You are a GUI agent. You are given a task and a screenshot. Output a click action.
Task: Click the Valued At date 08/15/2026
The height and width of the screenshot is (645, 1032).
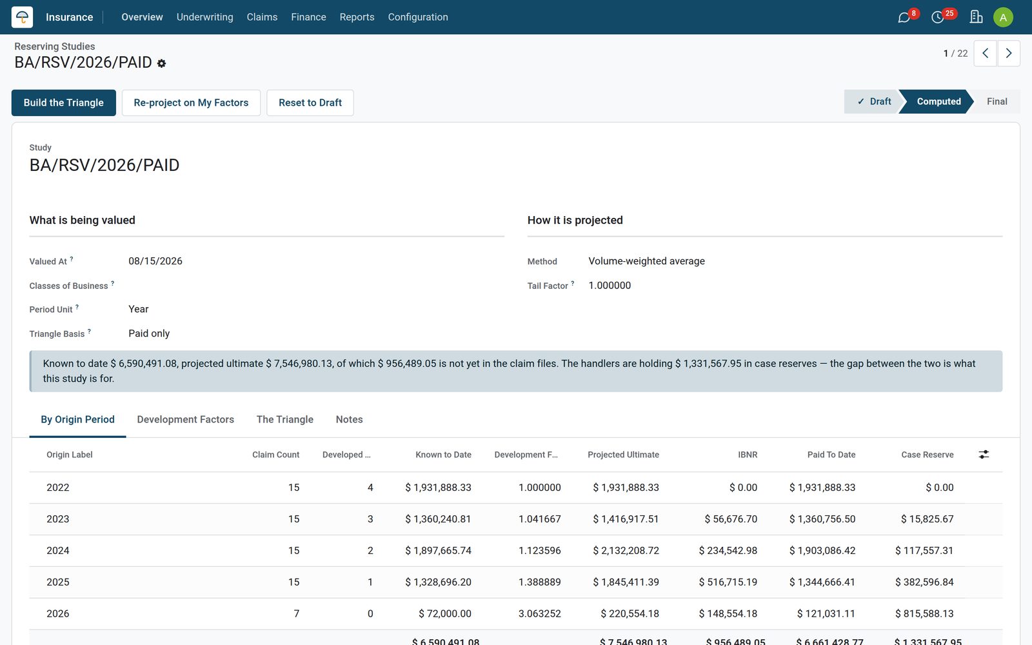(155, 261)
